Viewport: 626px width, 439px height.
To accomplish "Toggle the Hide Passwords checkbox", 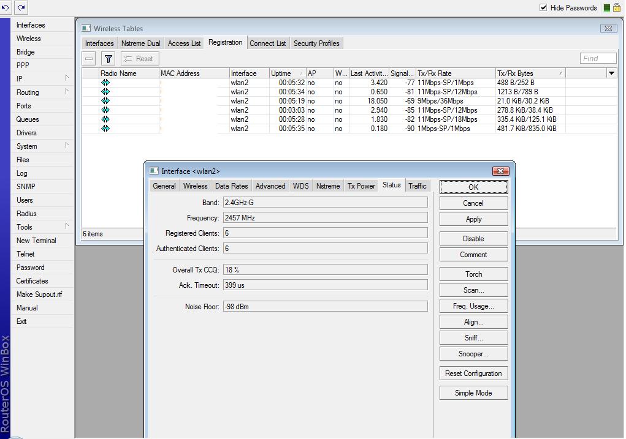I will (x=543, y=7).
